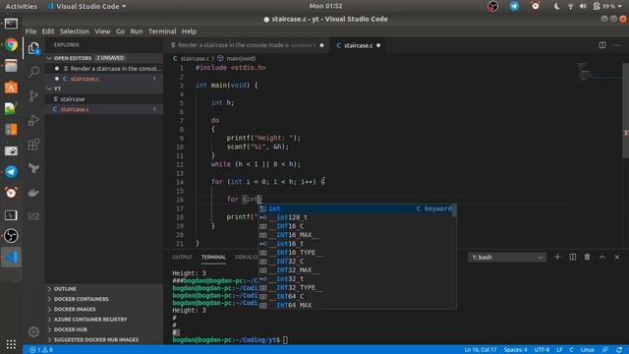Change UTF-8 encoding in status bar
The width and height of the screenshot is (629, 354).
tap(542, 350)
